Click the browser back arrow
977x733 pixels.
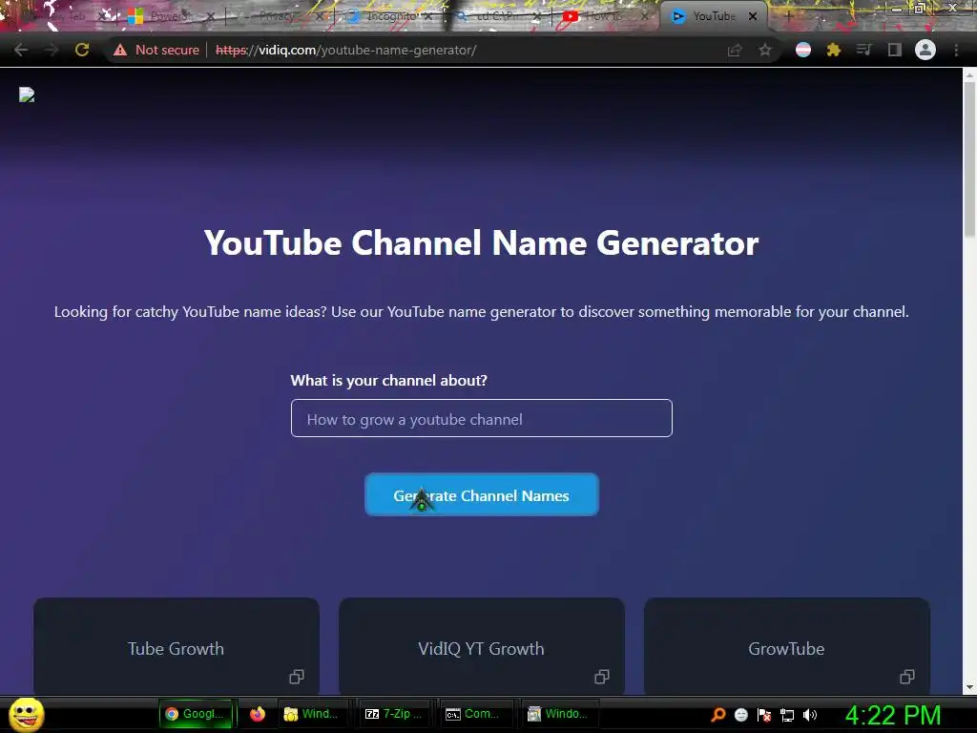pyautogui.click(x=21, y=50)
